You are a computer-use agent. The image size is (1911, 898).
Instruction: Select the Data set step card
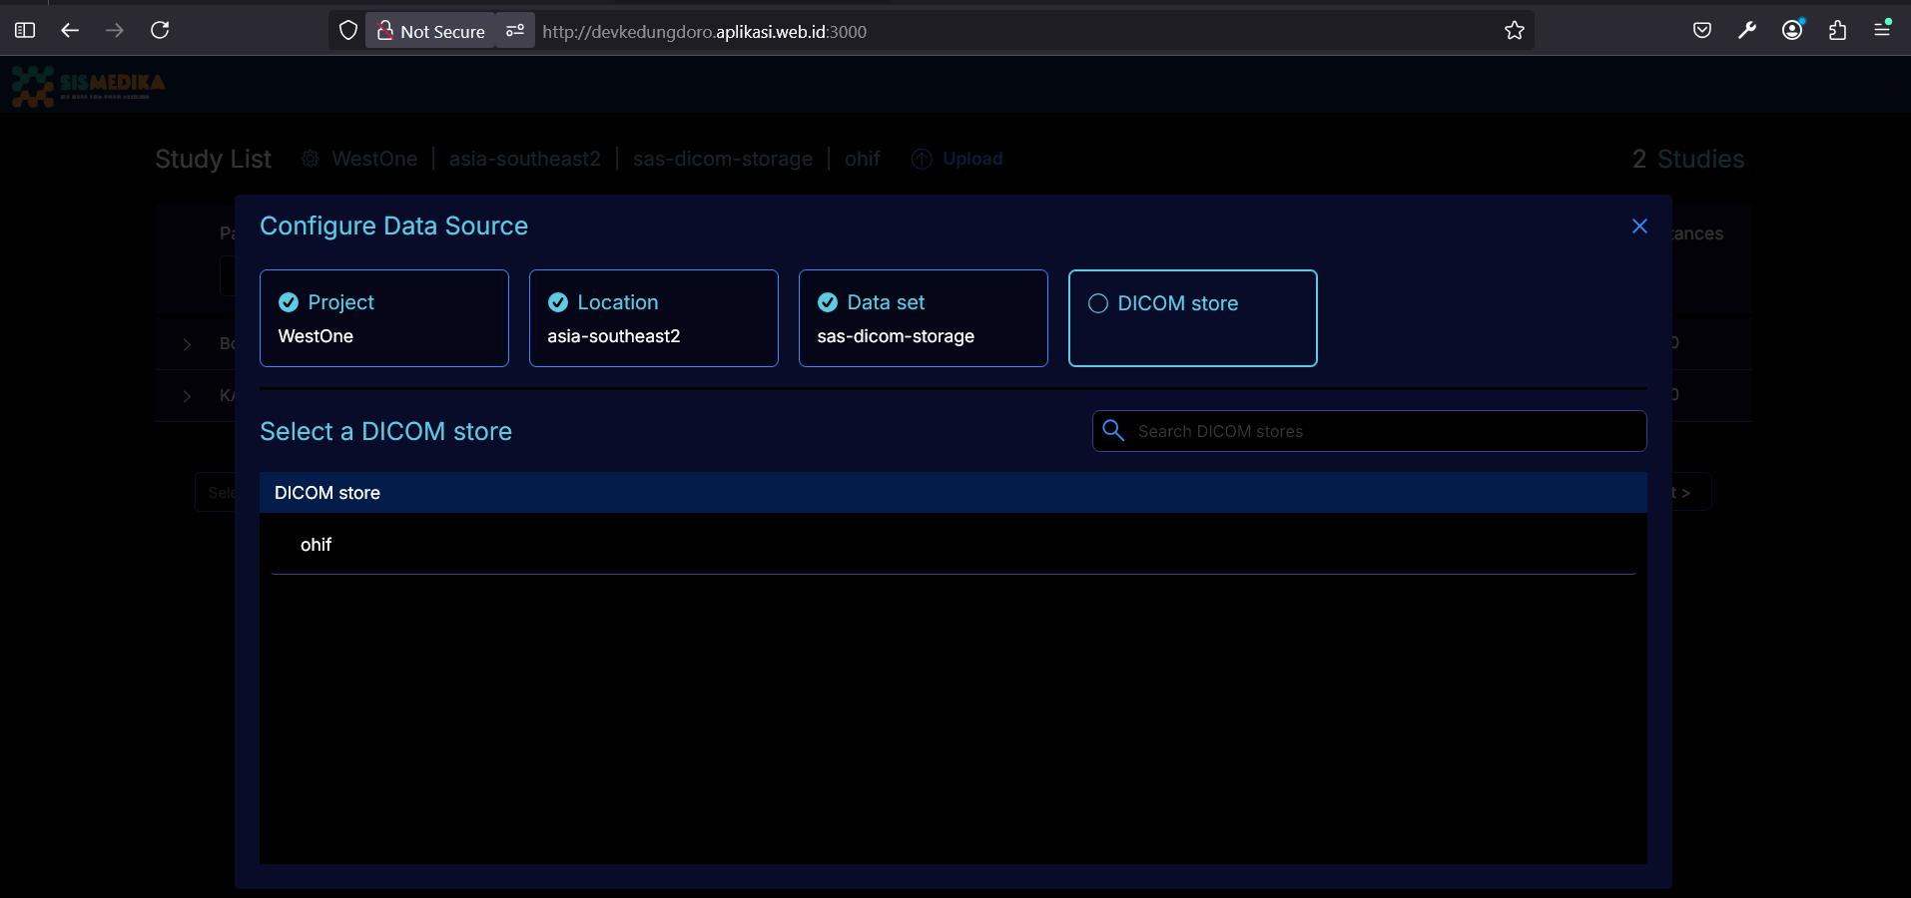[924, 318]
